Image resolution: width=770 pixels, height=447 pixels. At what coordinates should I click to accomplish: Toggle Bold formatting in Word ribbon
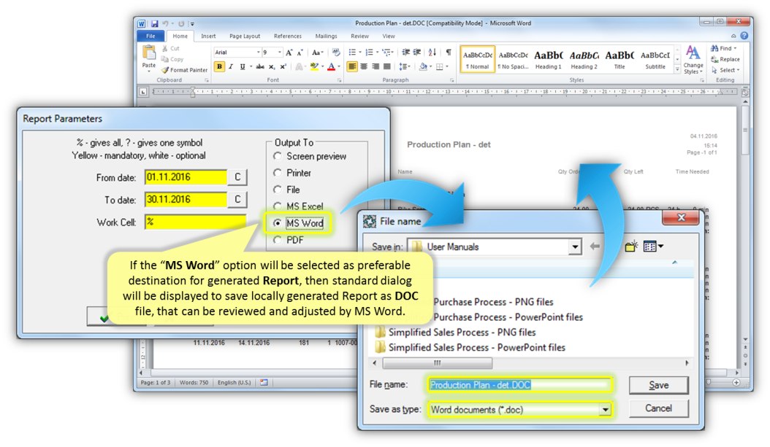(219, 66)
